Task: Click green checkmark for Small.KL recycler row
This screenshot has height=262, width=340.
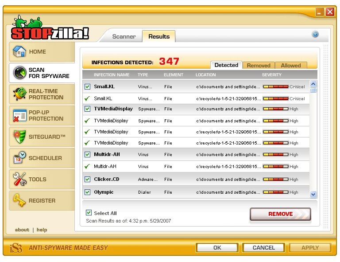Action: click(x=87, y=98)
